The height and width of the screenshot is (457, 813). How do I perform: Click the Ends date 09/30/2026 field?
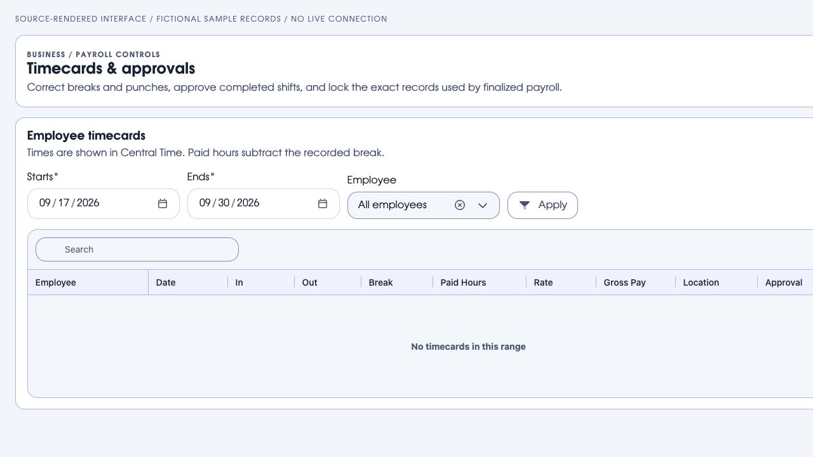pos(263,204)
